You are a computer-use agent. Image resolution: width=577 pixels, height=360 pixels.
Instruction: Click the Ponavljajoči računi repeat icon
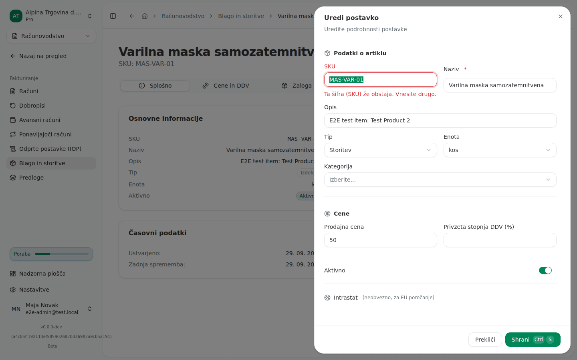(x=13, y=134)
